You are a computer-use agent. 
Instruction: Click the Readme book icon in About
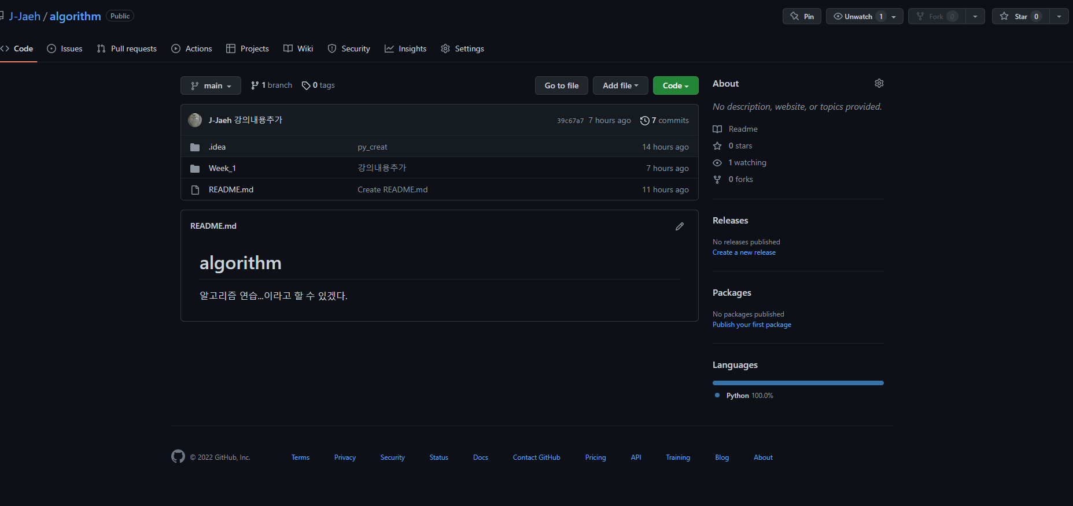[x=717, y=129]
